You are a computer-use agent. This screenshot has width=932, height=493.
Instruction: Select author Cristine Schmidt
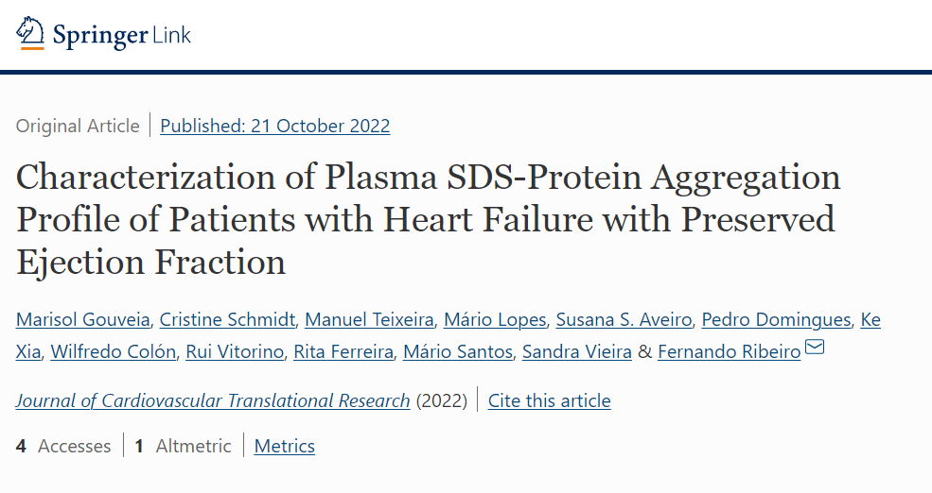227,320
